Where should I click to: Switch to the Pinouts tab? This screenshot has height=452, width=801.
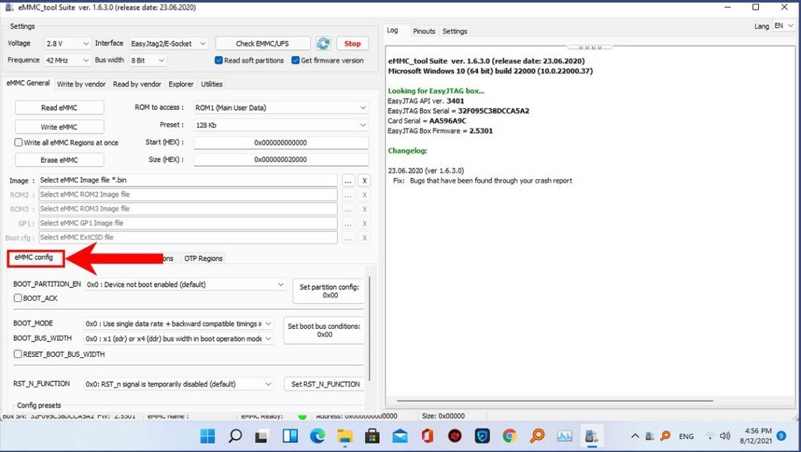click(x=424, y=31)
